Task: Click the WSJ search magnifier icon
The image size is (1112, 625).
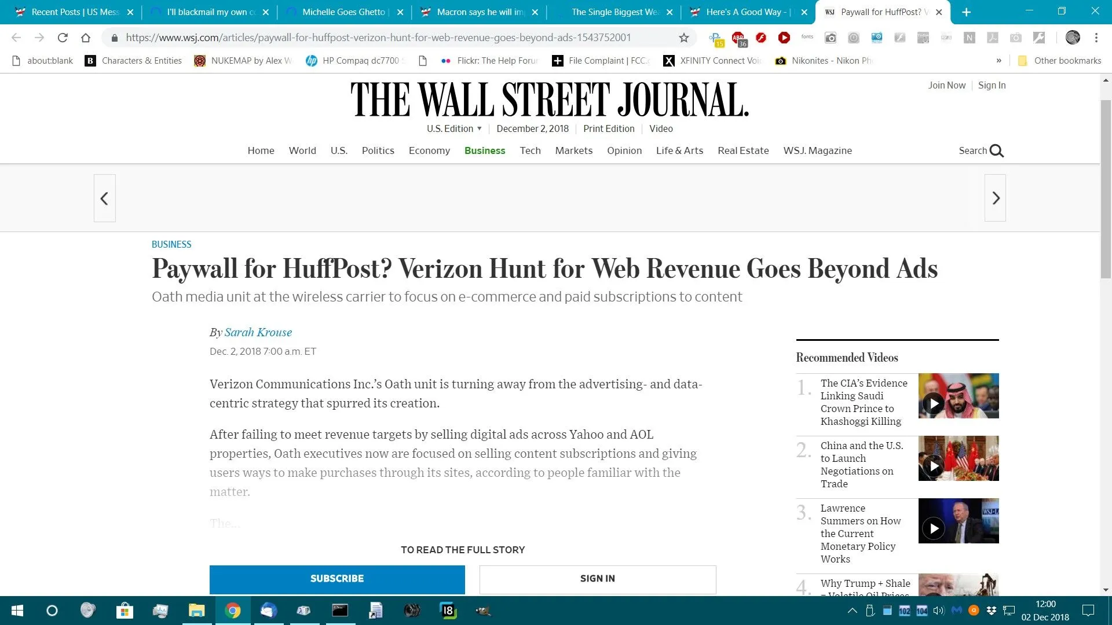Action: coord(996,151)
